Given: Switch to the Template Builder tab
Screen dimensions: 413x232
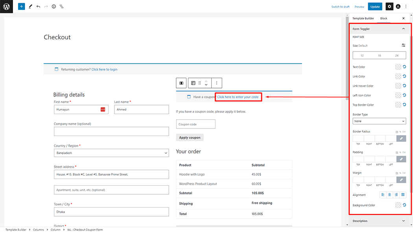Looking at the screenshot, I should [x=363, y=18].
